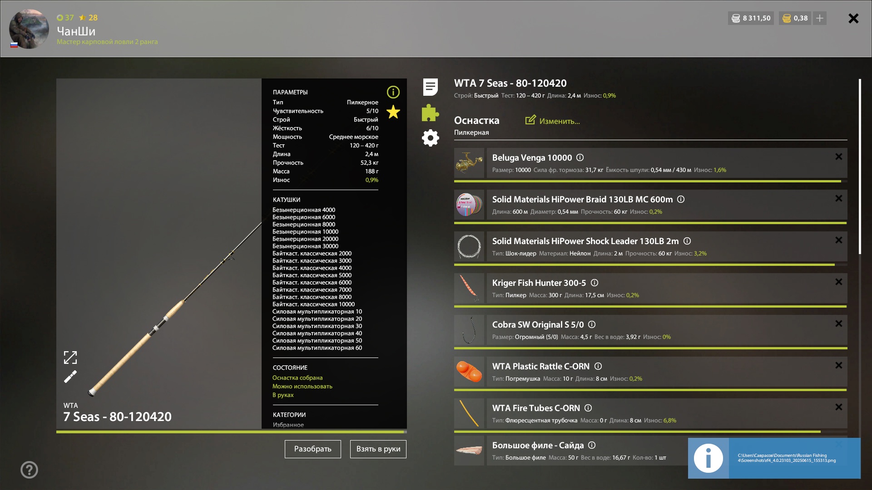Screen dimensions: 872x490
Task: Click the Cobra hook thumbnail
Action: tap(469, 330)
